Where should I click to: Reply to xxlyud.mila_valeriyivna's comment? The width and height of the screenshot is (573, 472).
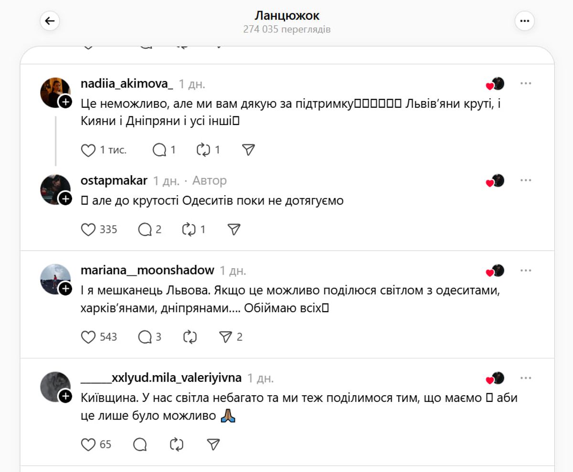(x=140, y=445)
